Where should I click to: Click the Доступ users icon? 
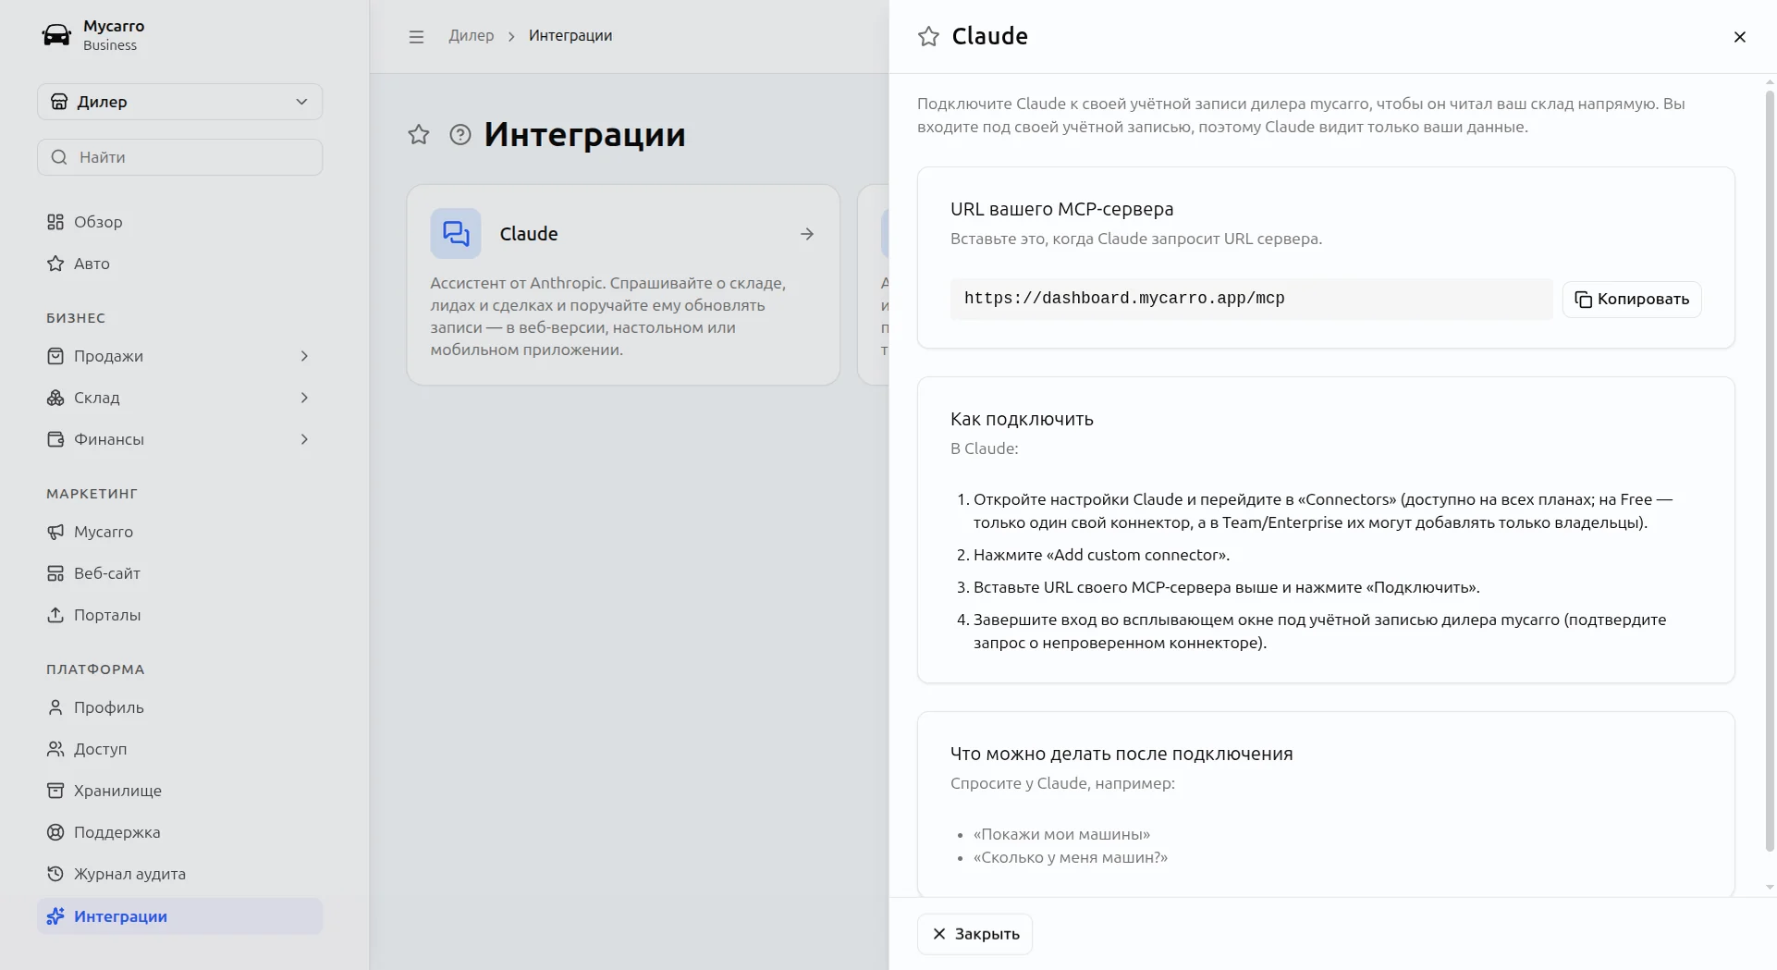(x=55, y=749)
